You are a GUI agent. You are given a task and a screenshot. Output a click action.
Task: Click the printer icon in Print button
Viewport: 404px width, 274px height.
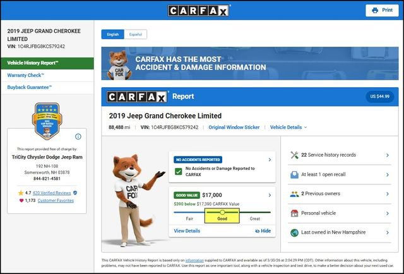pyautogui.click(x=375, y=10)
